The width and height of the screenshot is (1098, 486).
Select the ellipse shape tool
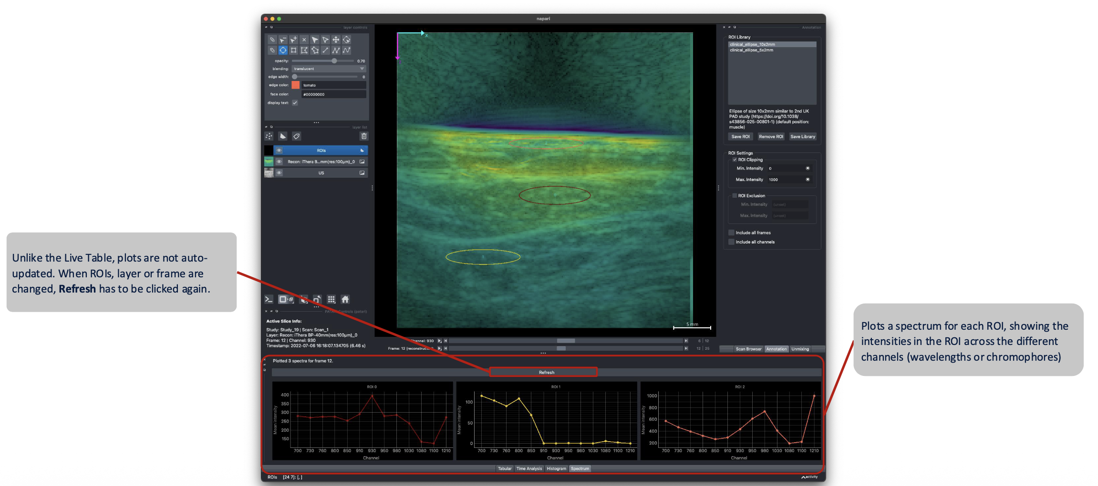[283, 50]
